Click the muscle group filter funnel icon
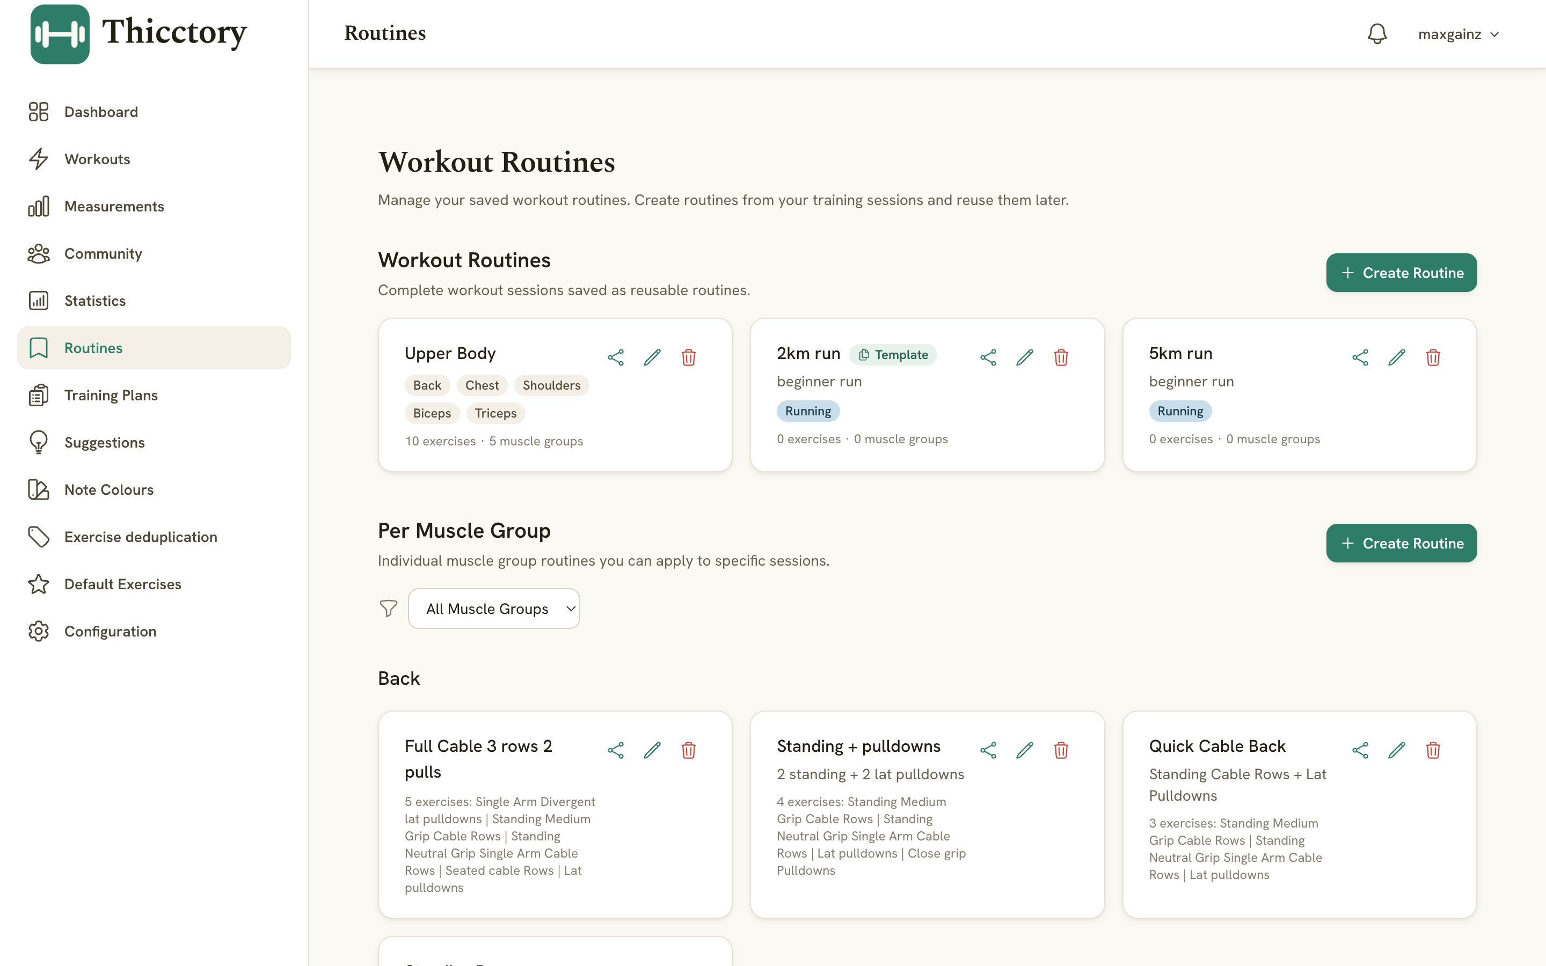This screenshot has width=1546, height=966. (388, 608)
